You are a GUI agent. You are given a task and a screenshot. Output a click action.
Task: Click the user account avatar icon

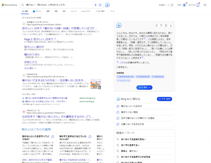(x=172, y=5)
